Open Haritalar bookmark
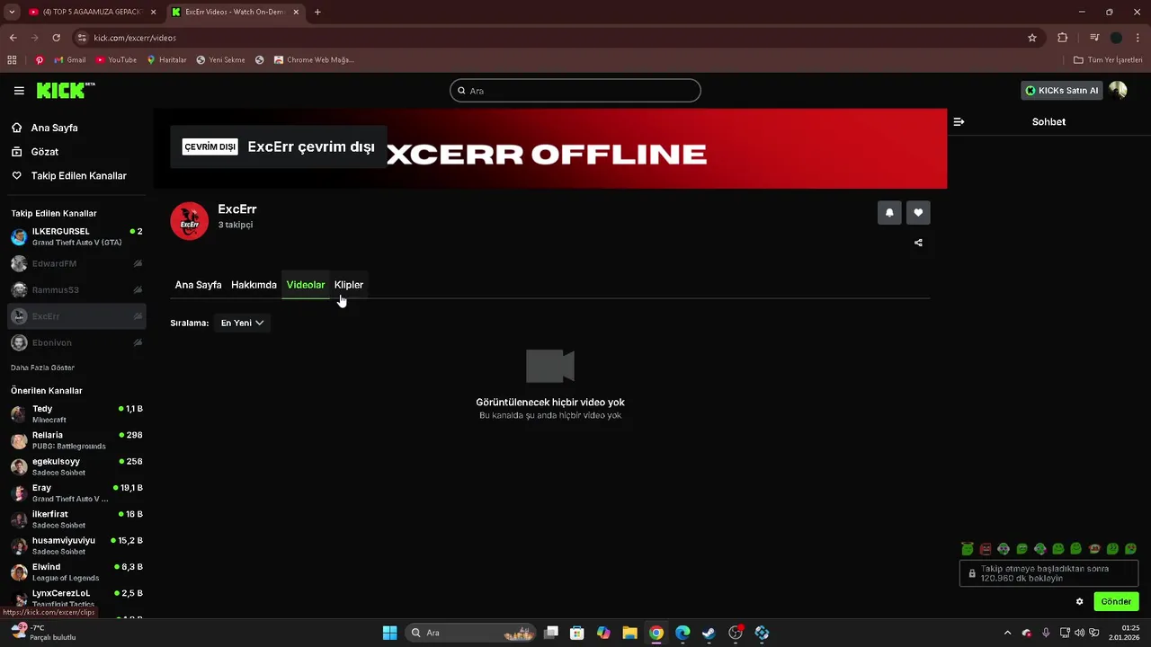This screenshot has width=1151, height=647. (166, 60)
